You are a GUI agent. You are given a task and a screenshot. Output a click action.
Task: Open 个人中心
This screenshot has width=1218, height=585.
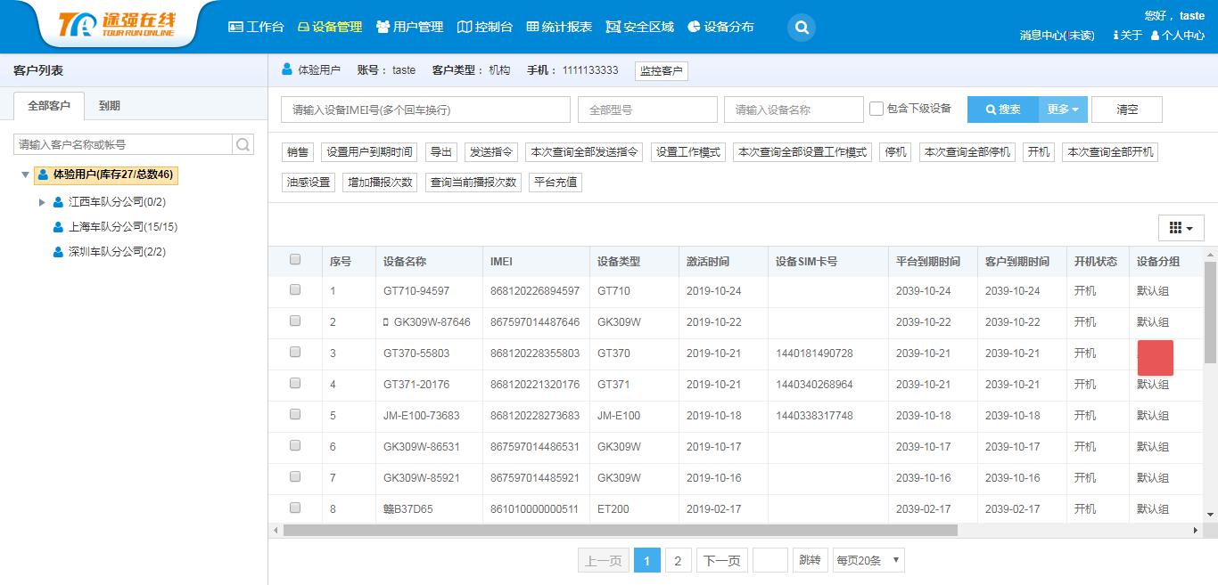point(1178,36)
